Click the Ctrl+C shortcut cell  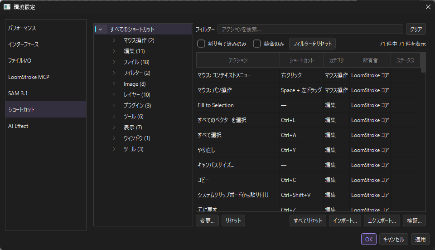[302, 180]
